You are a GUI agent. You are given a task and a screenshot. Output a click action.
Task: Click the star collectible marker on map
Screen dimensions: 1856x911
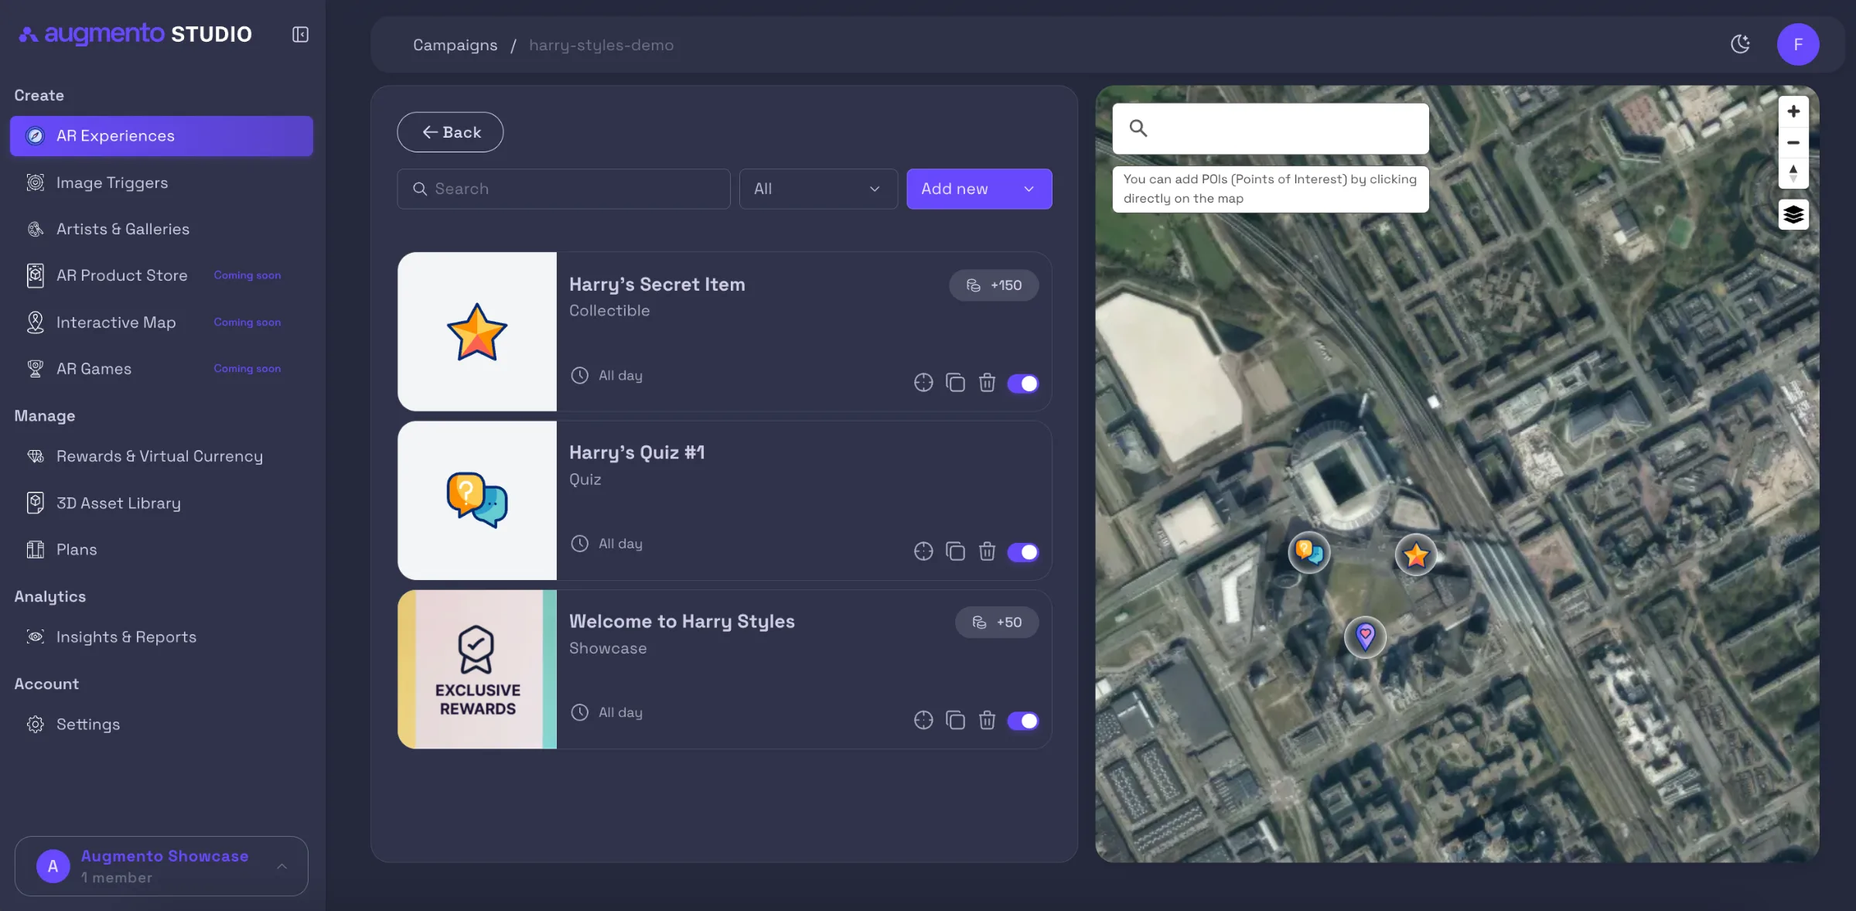coord(1416,554)
